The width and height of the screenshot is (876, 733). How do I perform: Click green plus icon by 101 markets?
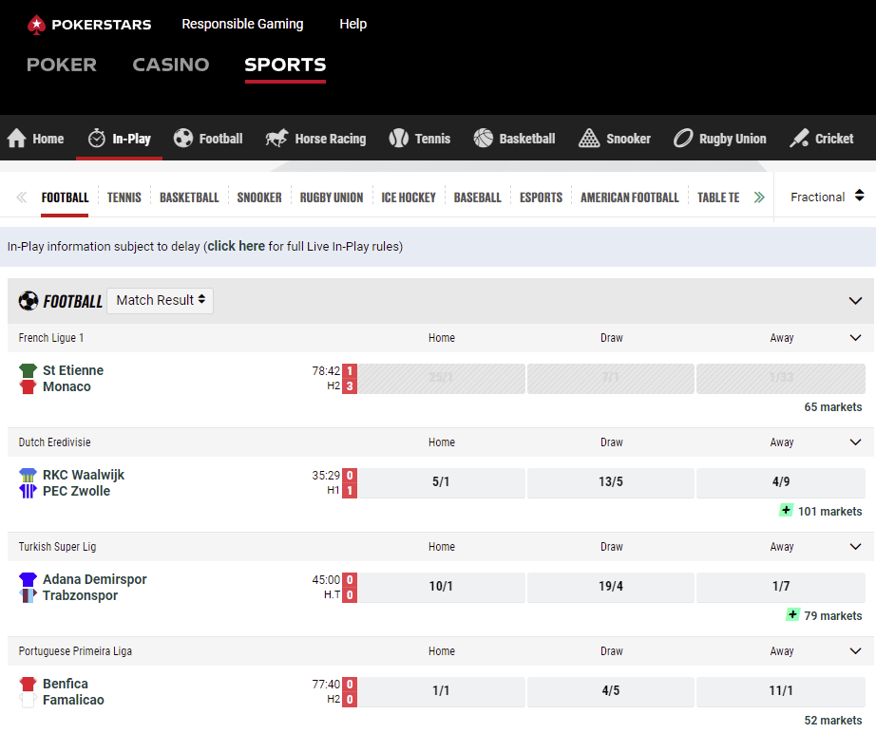786,510
